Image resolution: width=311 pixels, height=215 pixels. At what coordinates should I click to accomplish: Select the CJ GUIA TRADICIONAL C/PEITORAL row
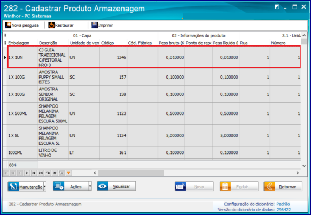[x=154, y=57]
